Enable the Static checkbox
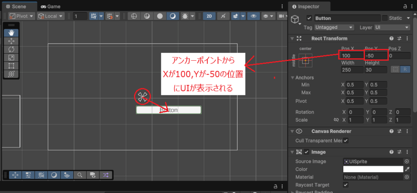The height and width of the screenshot is (193, 417). click(384, 18)
